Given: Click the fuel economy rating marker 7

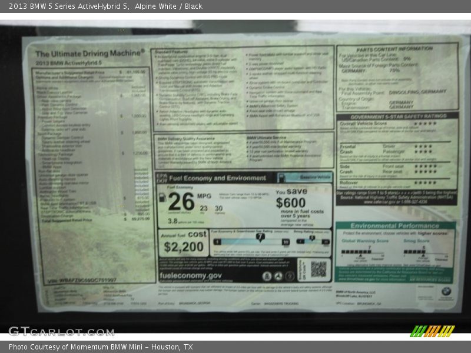Looking at the screenshot, I should [x=260, y=237].
